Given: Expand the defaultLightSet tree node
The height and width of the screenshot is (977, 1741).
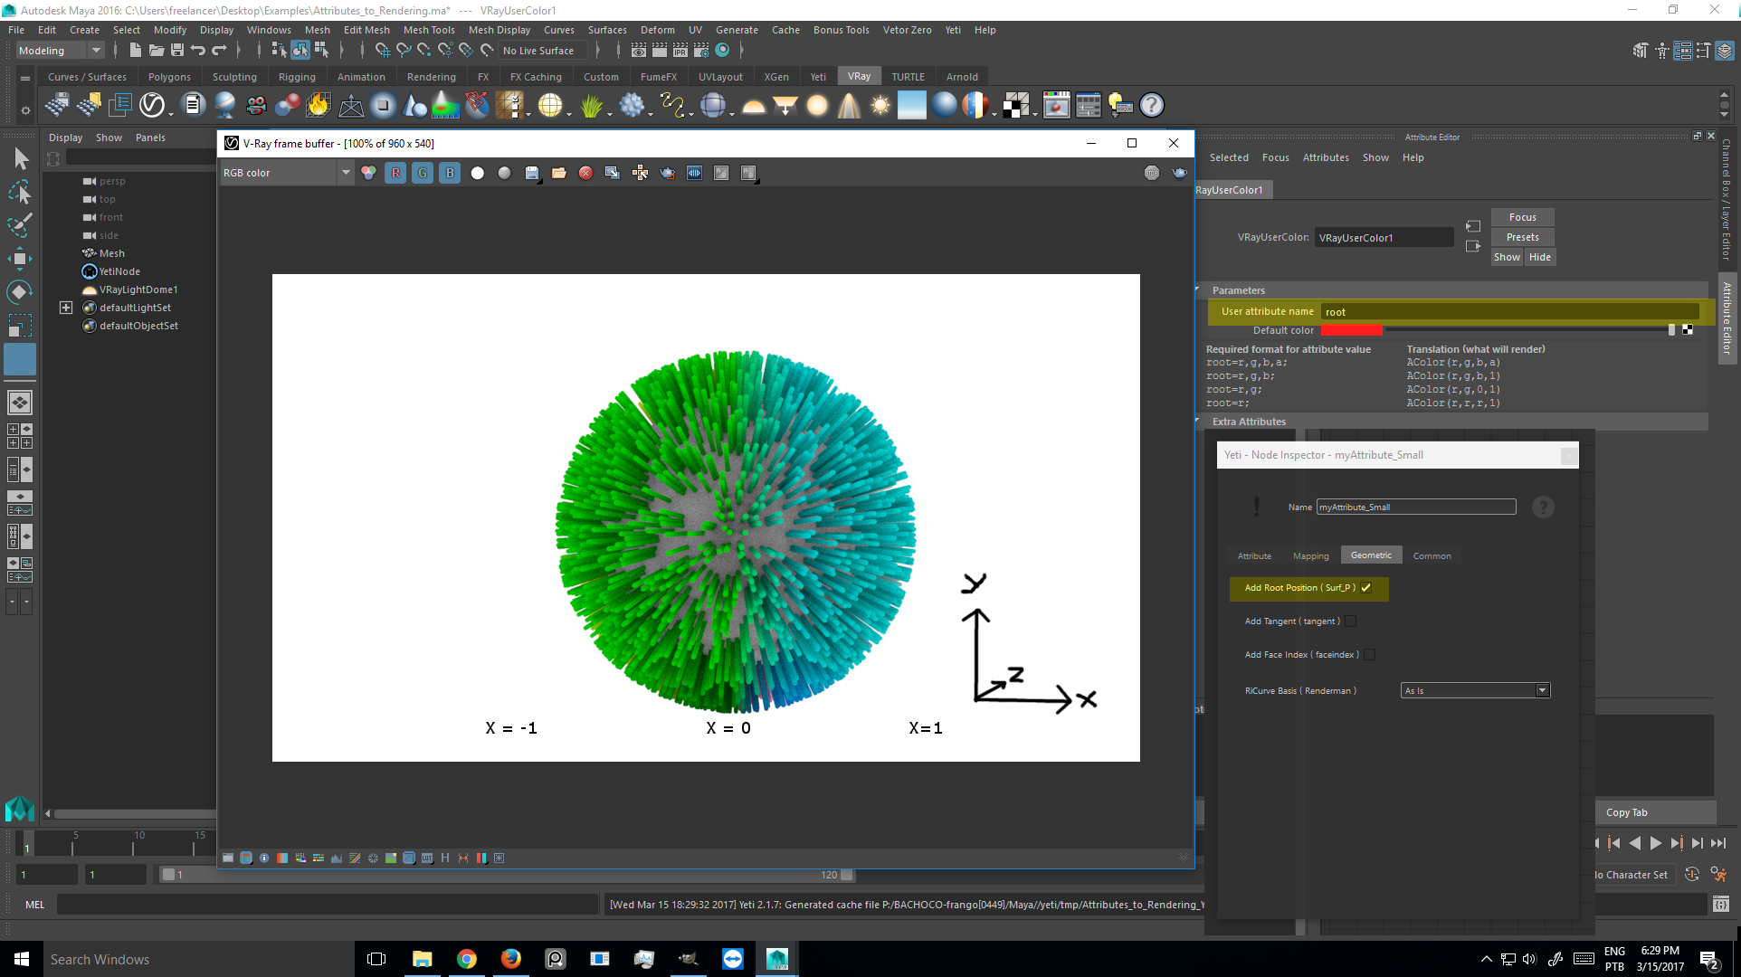Looking at the screenshot, I should 66,308.
